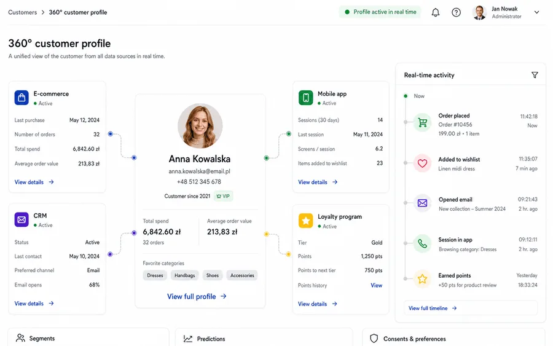
Task: Click the Opened email activity title
Action: click(455, 200)
